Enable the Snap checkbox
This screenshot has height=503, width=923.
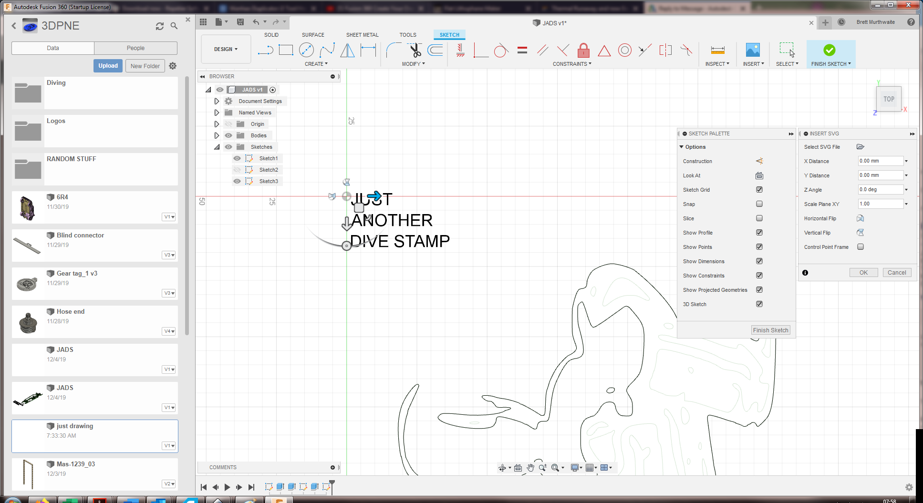pos(759,204)
